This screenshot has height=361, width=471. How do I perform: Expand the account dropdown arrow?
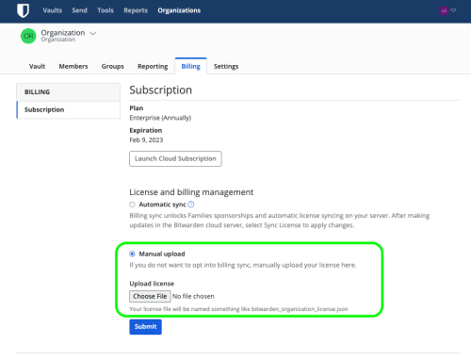[453, 10]
